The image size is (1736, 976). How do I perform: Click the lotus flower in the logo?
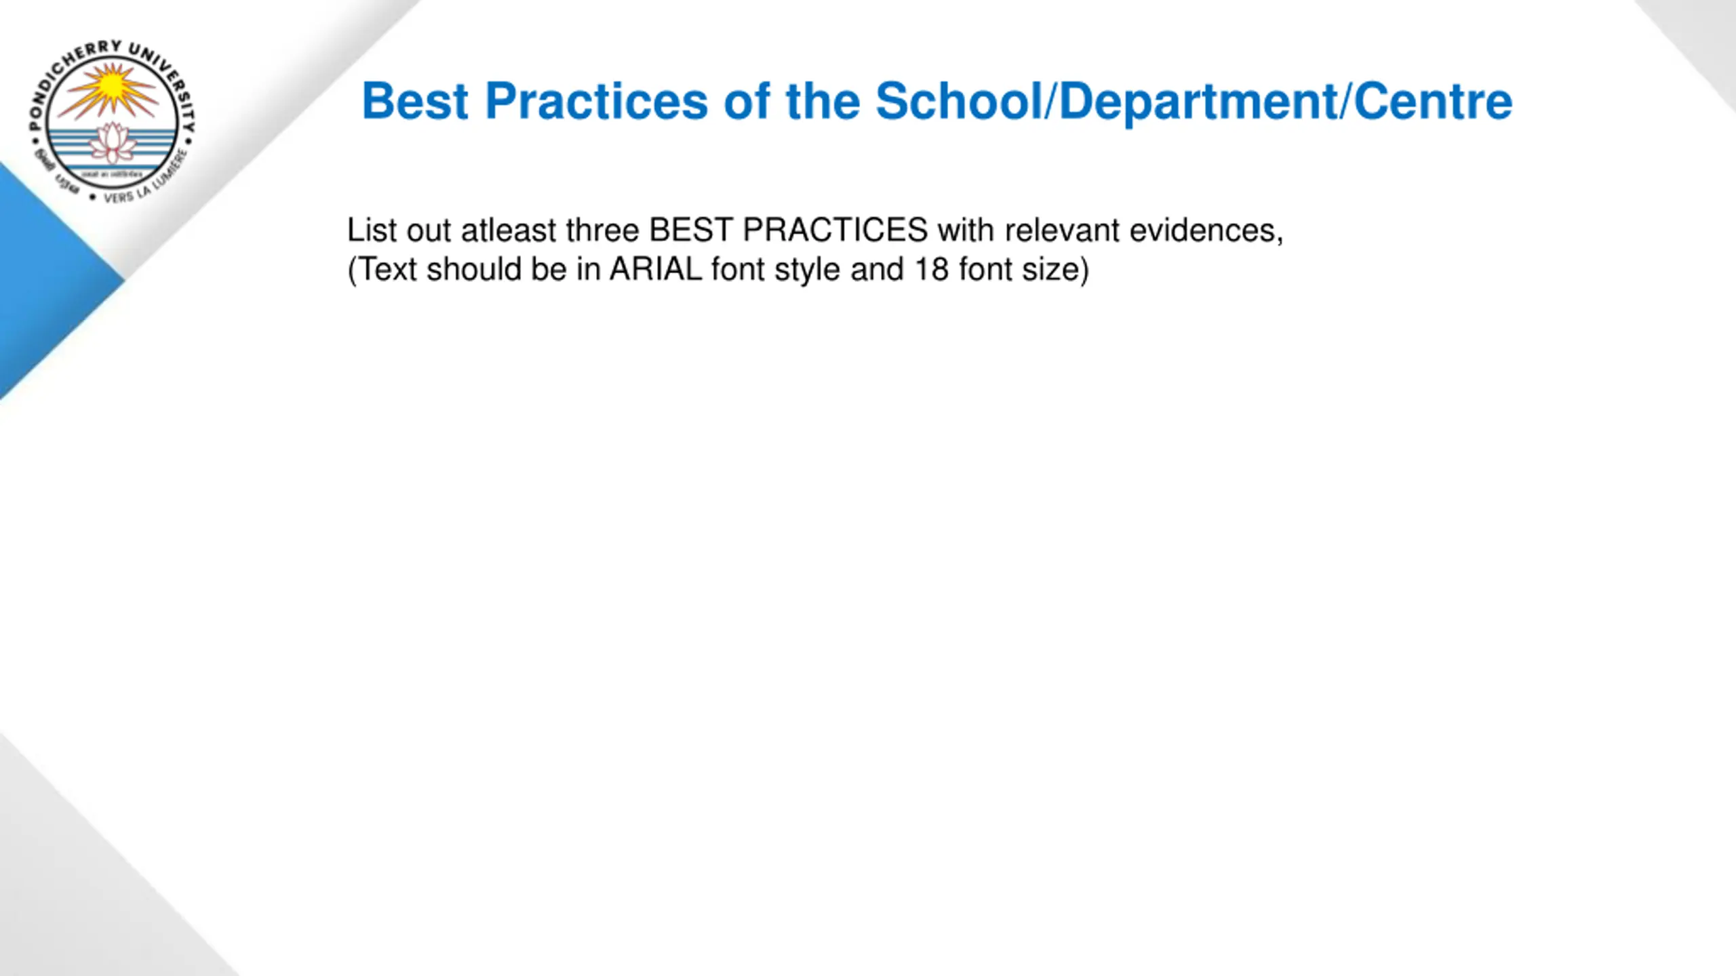click(x=113, y=143)
